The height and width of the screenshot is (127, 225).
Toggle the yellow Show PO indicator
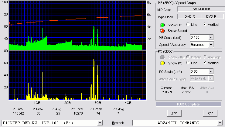pyautogui.click(x=162, y=63)
